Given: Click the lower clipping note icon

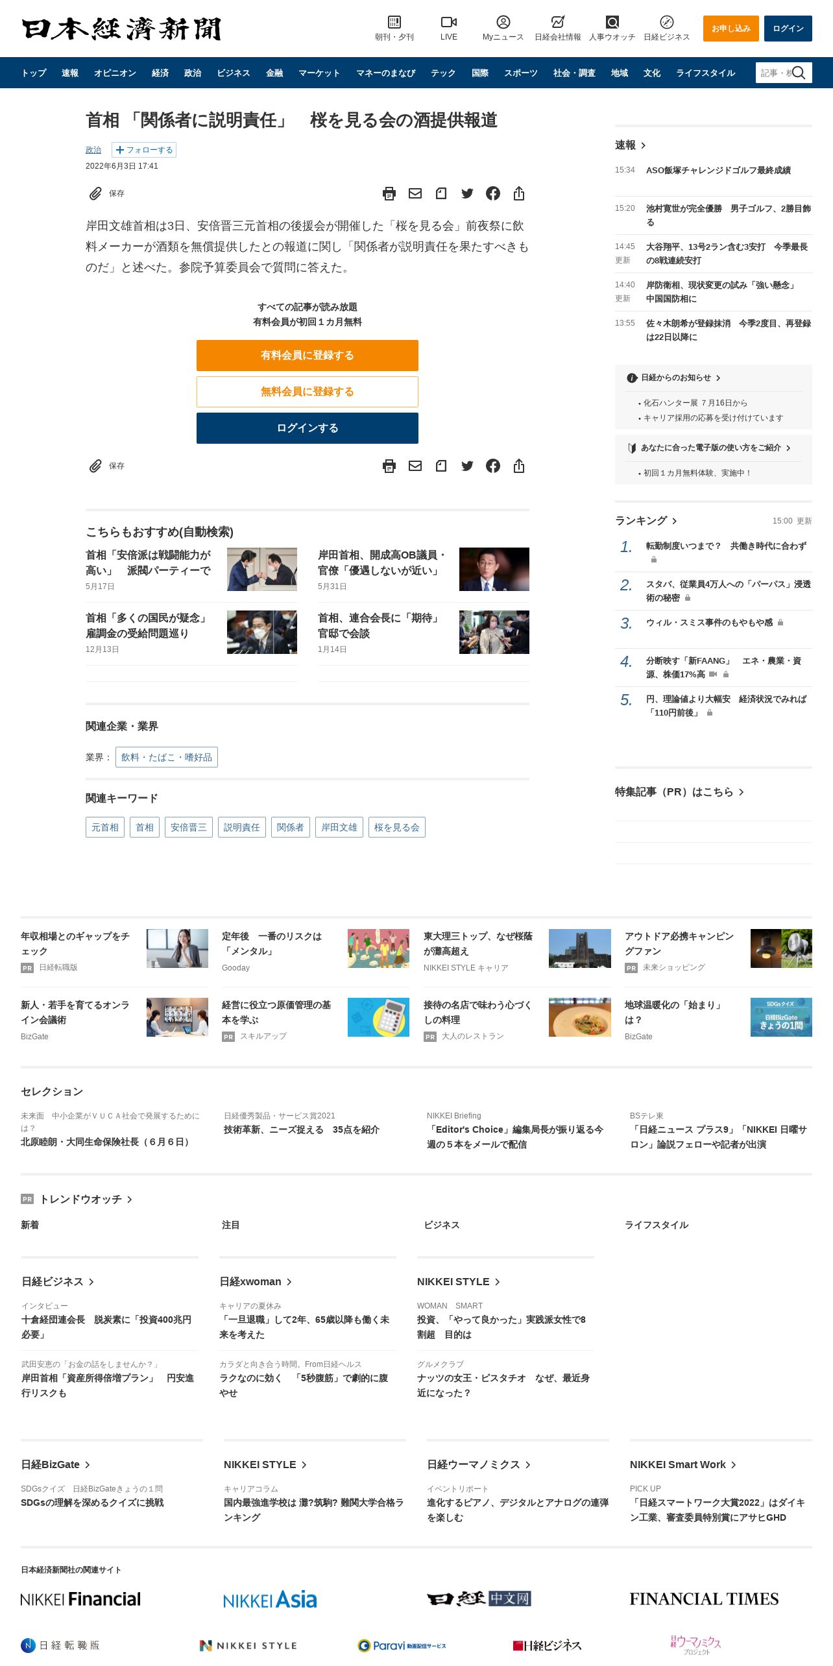Looking at the screenshot, I should click(441, 466).
